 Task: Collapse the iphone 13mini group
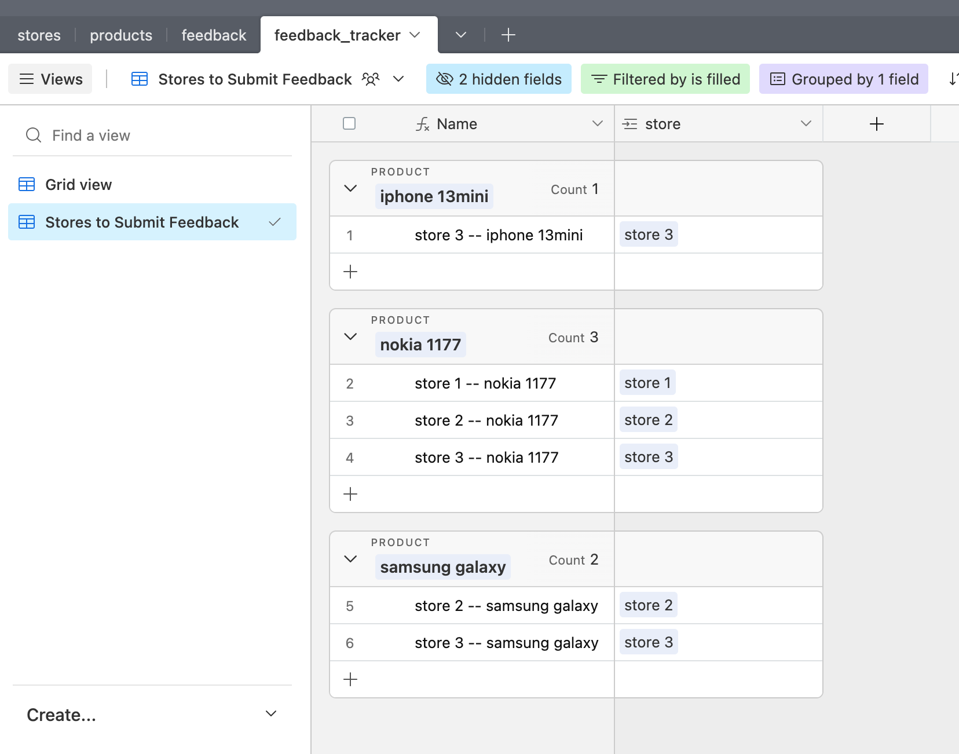click(x=350, y=188)
